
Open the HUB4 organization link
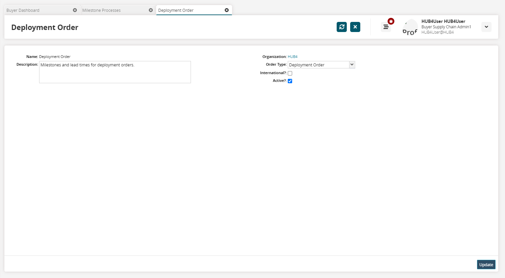click(x=292, y=57)
